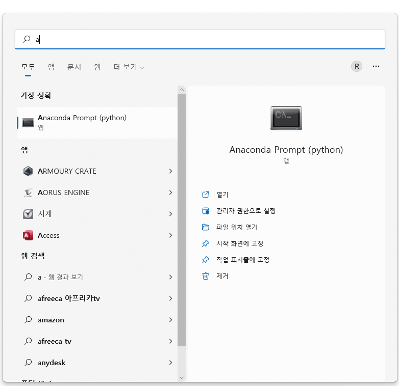This screenshot has width=399, height=386.
Task: Click the Access app icon
Action: click(x=28, y=235)
